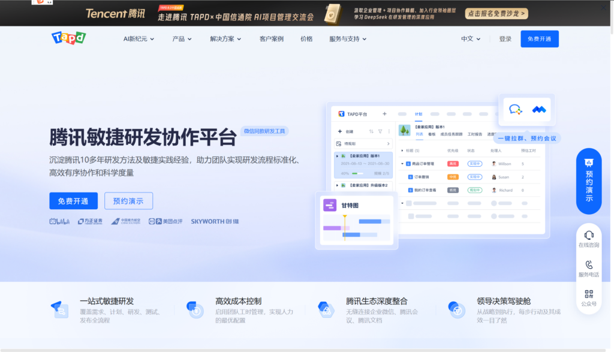Click the 公众号 QR code icon

tap(589, 294)
